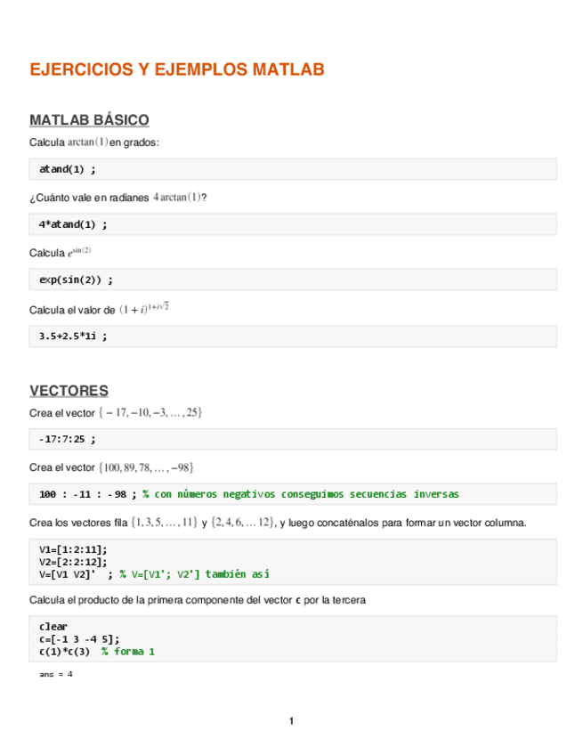This screenshot has width=583, height=755.
Task: Click the '% forma 1' comment
Action: 128,651
